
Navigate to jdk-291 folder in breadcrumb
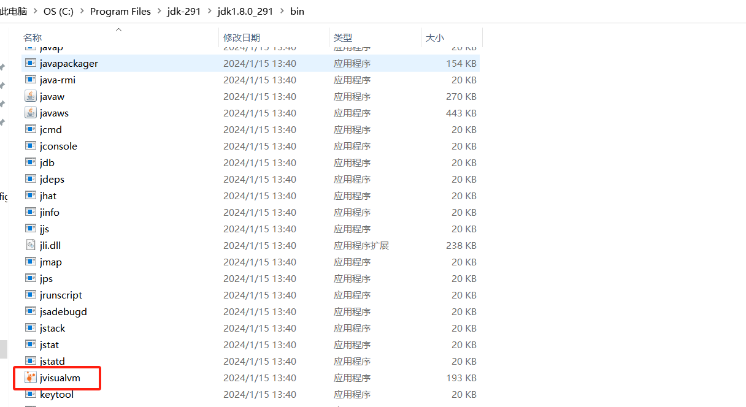[x=184, y=12]
